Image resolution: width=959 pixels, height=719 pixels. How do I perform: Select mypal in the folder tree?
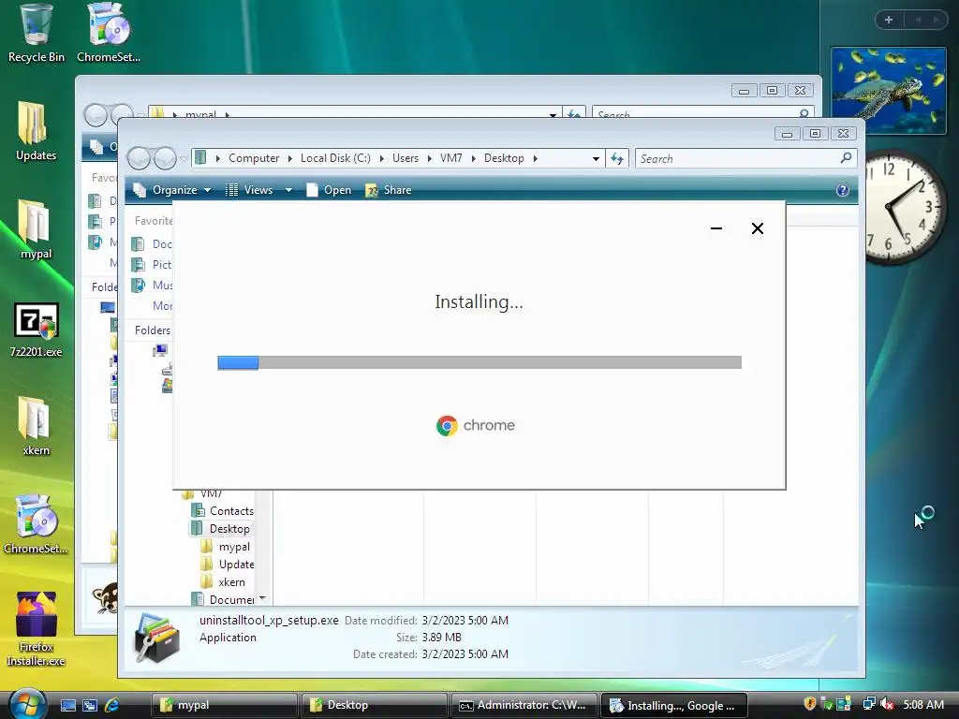226,546
